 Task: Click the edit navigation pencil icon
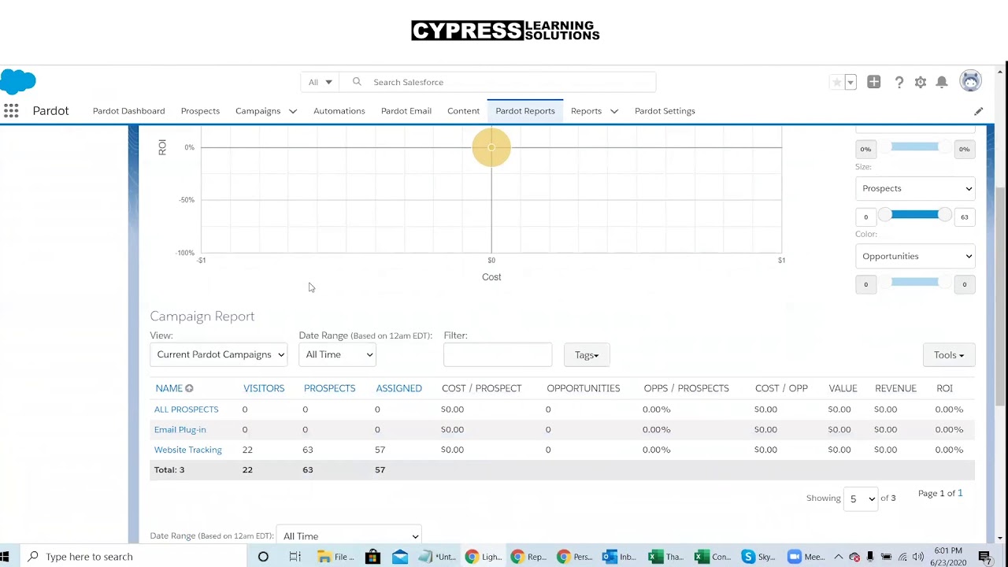coord(978,111)
